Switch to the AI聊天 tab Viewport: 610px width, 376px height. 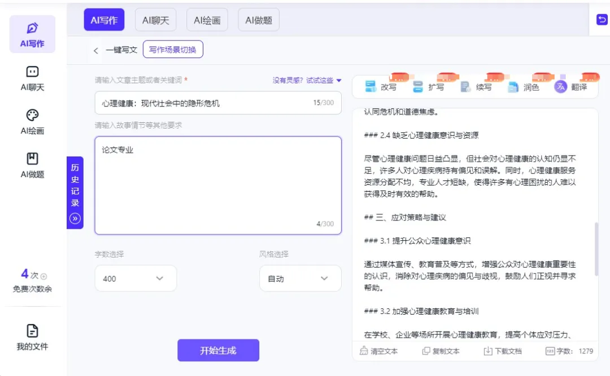[x=156, y=19]
